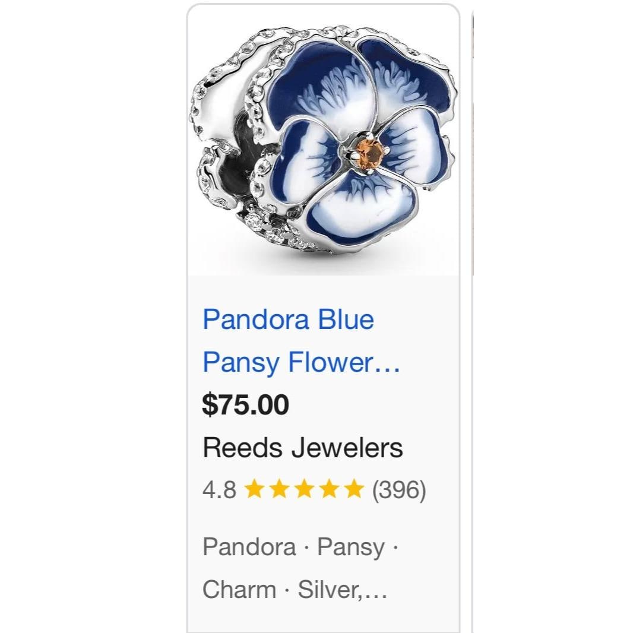Open the "Pandora Blue" title link line
The width and height of the screenshot is (633, 633).
(x=288, y=319)
